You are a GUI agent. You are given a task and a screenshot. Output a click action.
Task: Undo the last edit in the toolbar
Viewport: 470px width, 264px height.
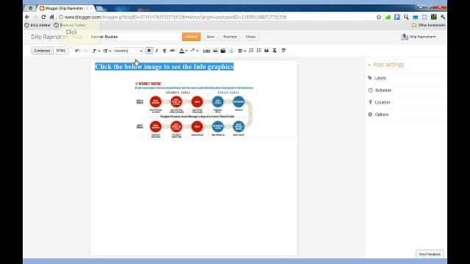[x=77, y=51]
